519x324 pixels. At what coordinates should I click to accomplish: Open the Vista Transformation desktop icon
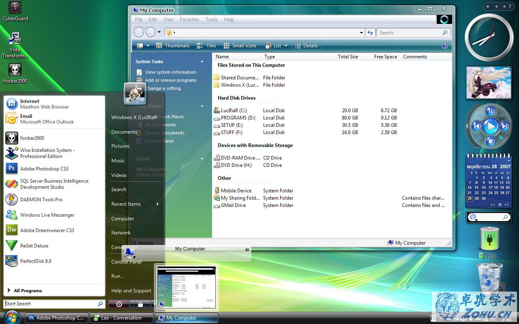(x=15, y=45)
